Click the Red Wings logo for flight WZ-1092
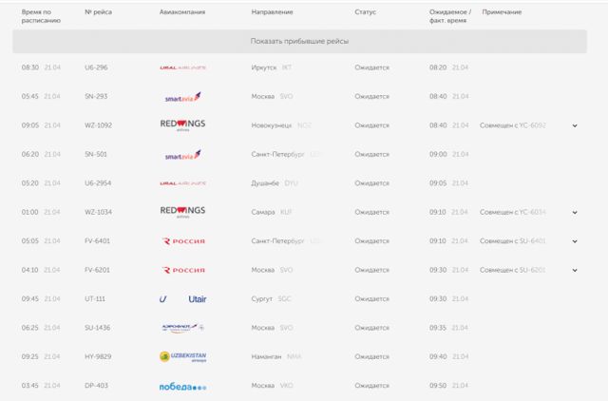The height and width of the screenshot is (401, 608). pyautogui.click(x=182, y=125)
